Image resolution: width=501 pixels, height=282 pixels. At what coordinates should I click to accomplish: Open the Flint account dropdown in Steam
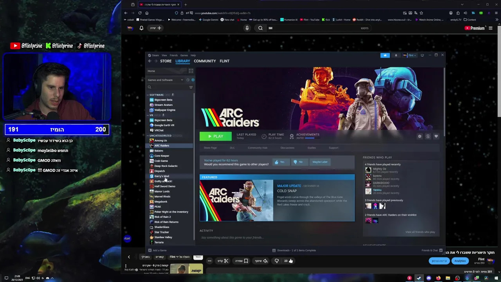tap(409, 55)
